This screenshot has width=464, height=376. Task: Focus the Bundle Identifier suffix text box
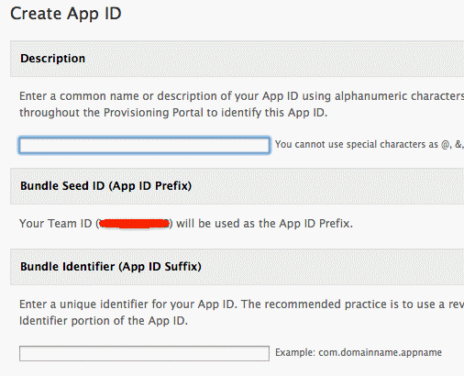pos(144,353)
